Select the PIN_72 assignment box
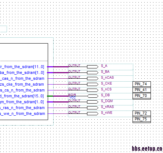163x153 pixels. tap(142, 113)
